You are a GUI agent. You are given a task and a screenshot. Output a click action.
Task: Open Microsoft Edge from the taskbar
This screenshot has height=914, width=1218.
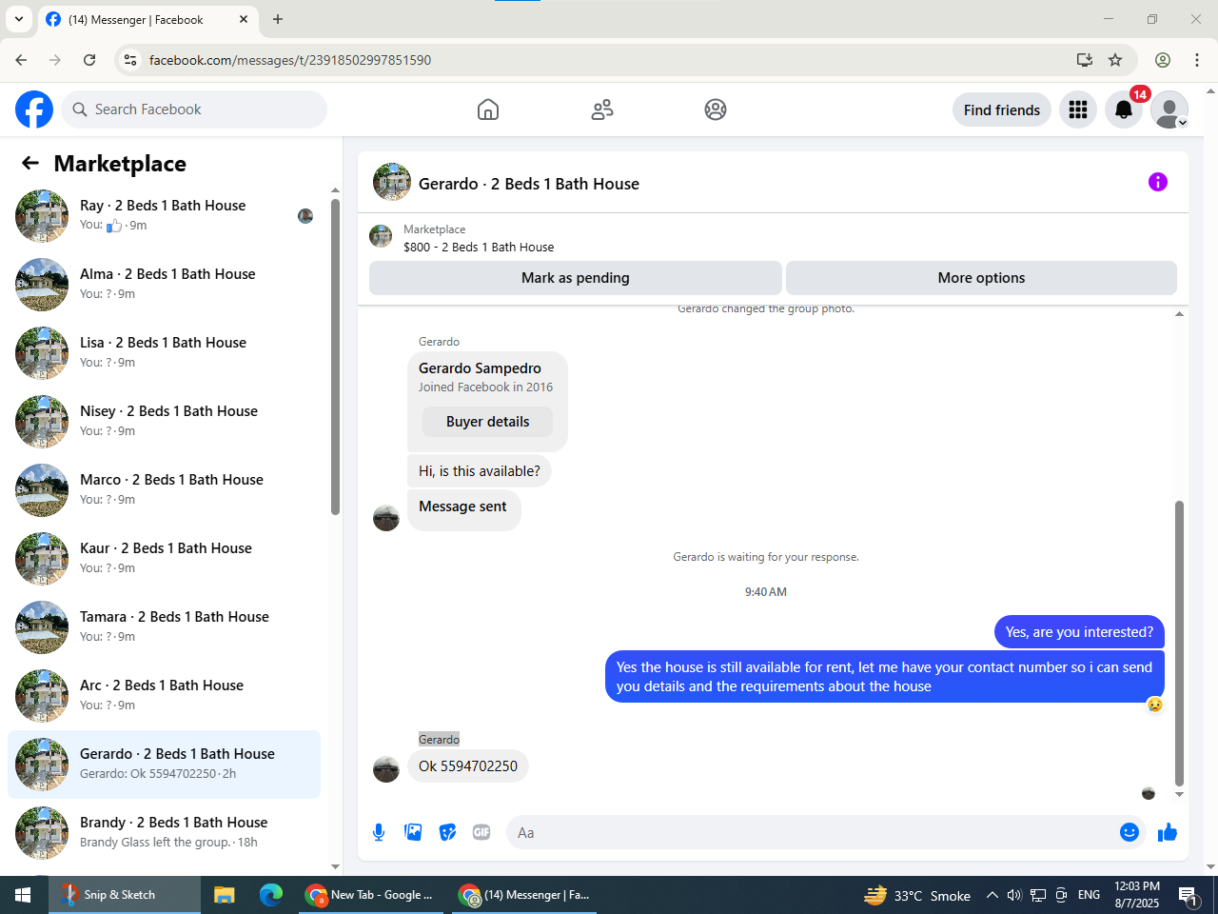pyautogui.click(x=271, y=895)
